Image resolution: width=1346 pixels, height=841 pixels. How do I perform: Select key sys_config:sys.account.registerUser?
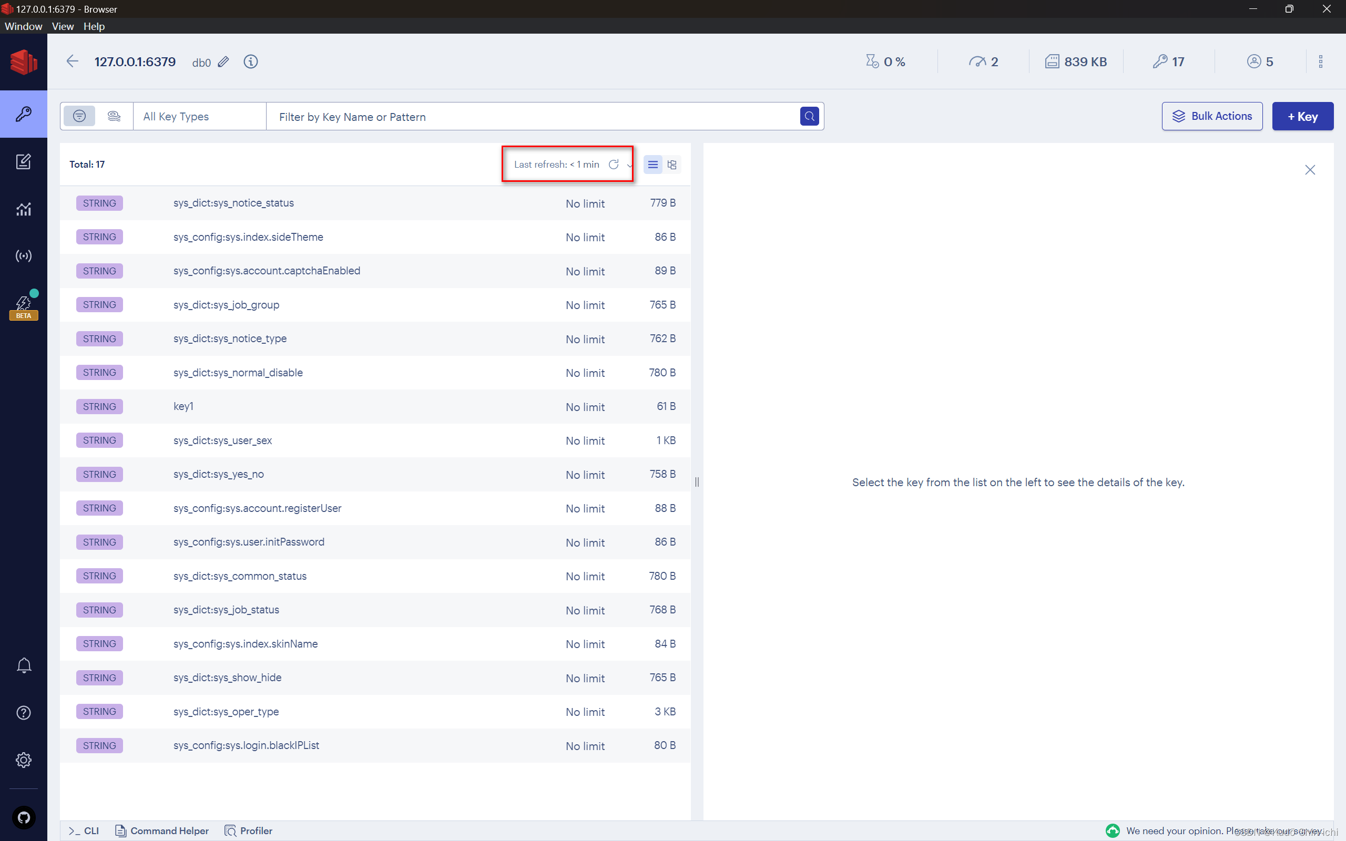(x=375, y=508)
